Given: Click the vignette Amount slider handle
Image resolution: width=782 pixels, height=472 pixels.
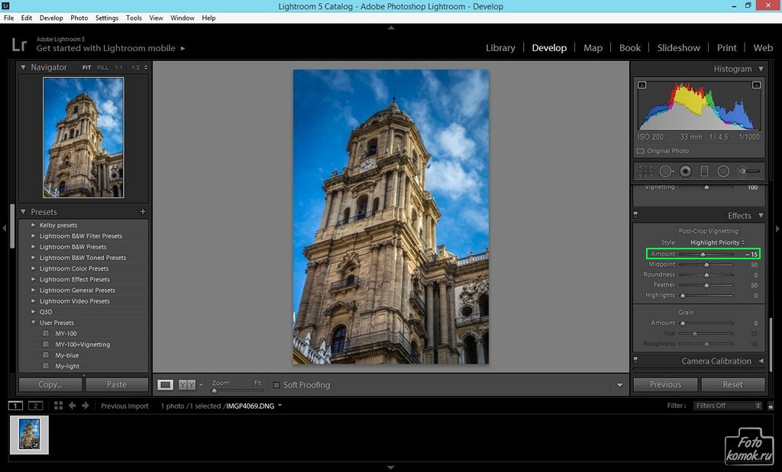Looking at the screenshot, I should 703,254.
